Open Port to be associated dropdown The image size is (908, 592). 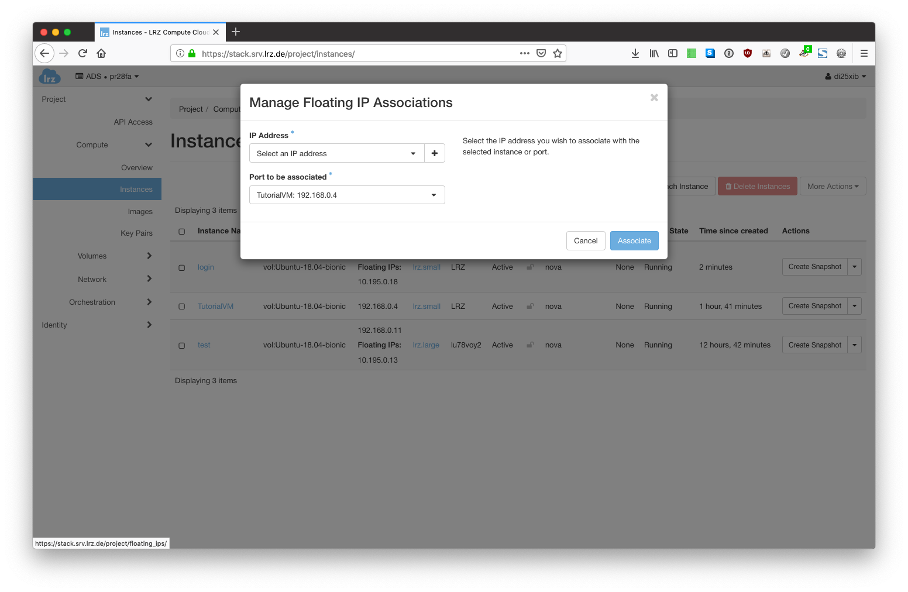(346, 195)
